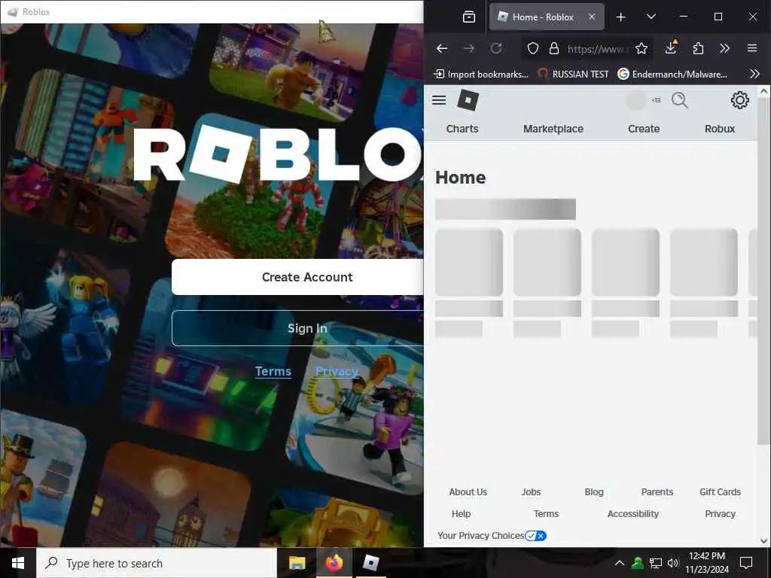
Task: Open the Endermanch/Malware bookmark
Action: point(672,75)
